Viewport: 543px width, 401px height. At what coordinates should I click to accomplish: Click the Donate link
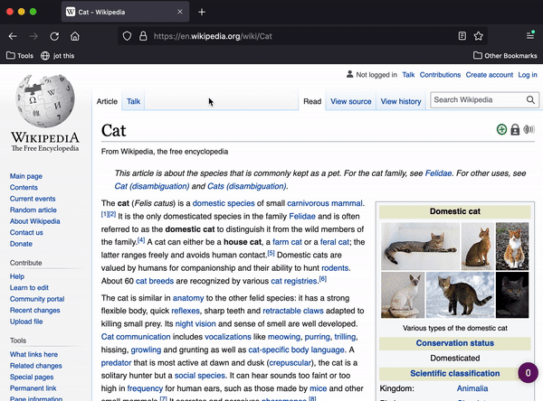[21, 244]
